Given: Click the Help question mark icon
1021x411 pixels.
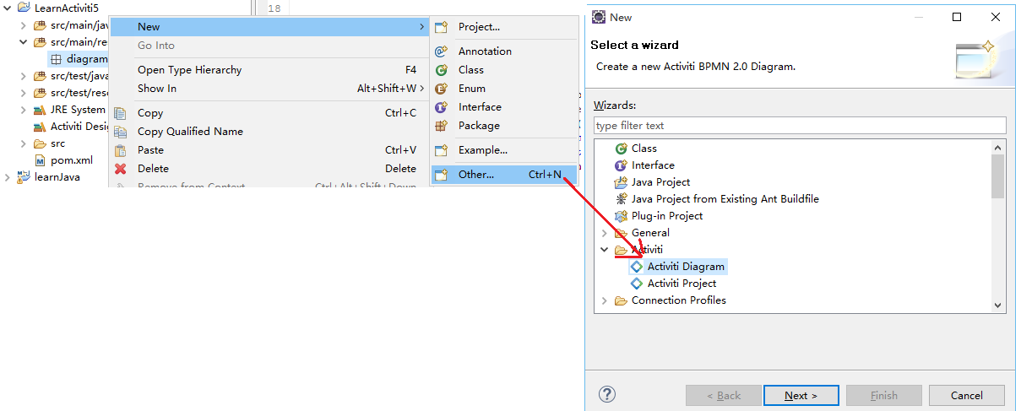Looking at the screenshot, I should (606, 394).
